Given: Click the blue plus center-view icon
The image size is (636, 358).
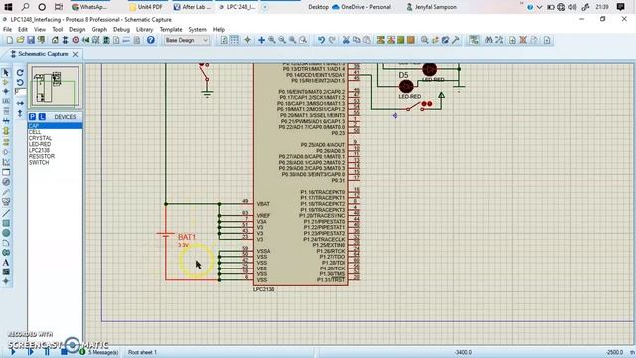Looking at the screenshot, I should click(261, 40).
